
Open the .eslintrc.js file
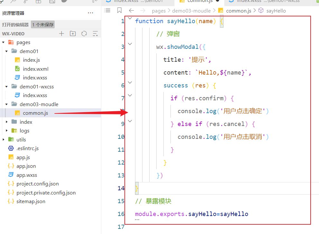tap(27, 148)
